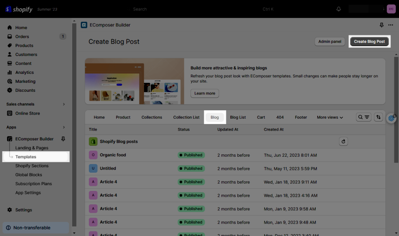
Task: Click the Non-transferable info icon
Action: click(9, 227)
